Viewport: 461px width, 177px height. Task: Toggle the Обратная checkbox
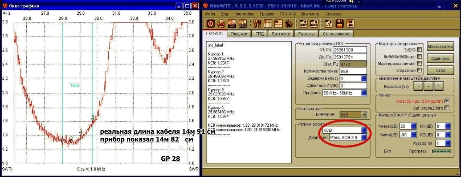click(420, 70)
